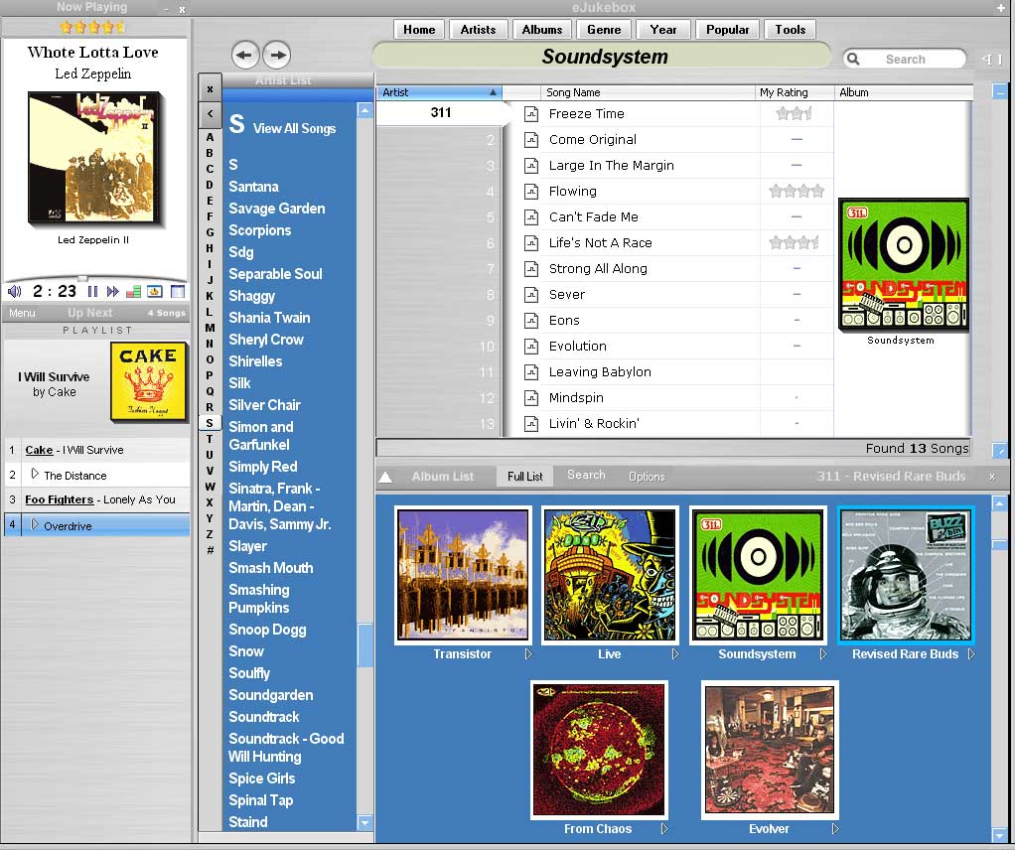Switch to album Options tab
The image size is (1015, 850).
point(647,477)
